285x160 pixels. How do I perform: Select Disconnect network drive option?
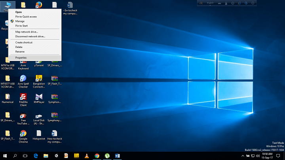30,36
